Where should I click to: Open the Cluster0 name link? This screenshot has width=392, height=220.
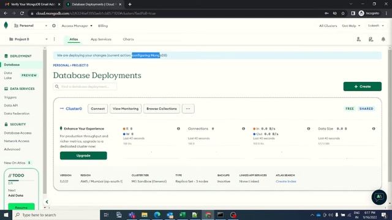pyautogui.click(x=73, y=109)
